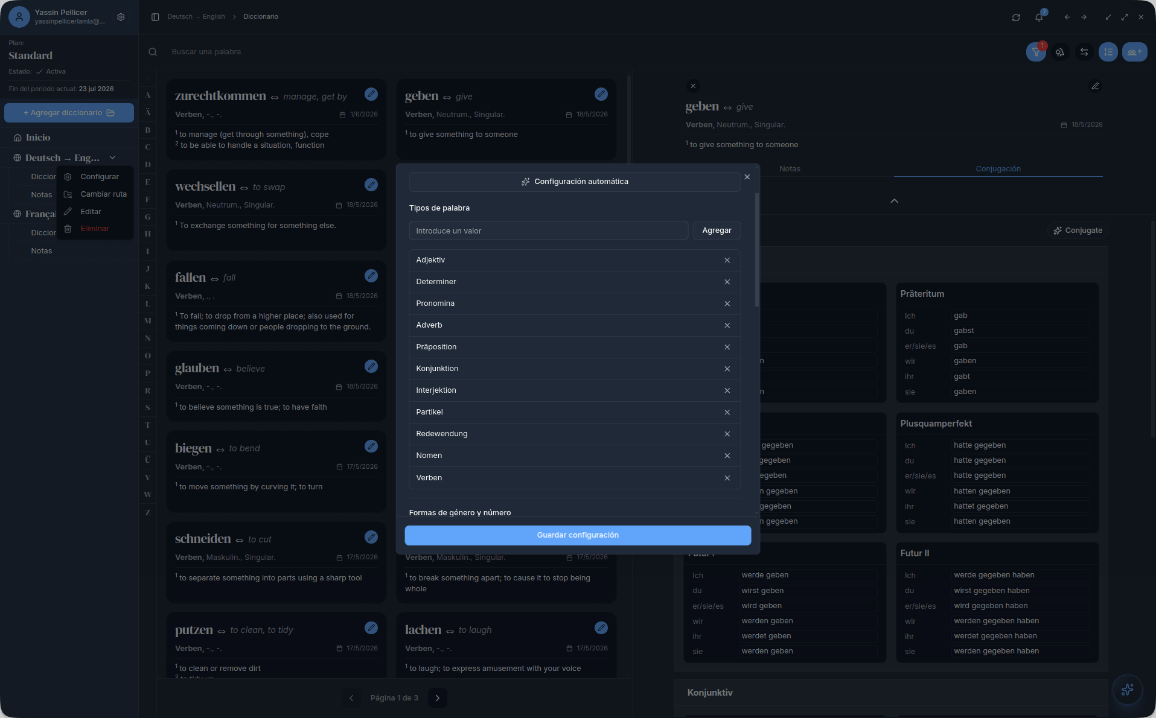Click the swap direction arrows icon

pyautogui.click(x=1084, y=52)
